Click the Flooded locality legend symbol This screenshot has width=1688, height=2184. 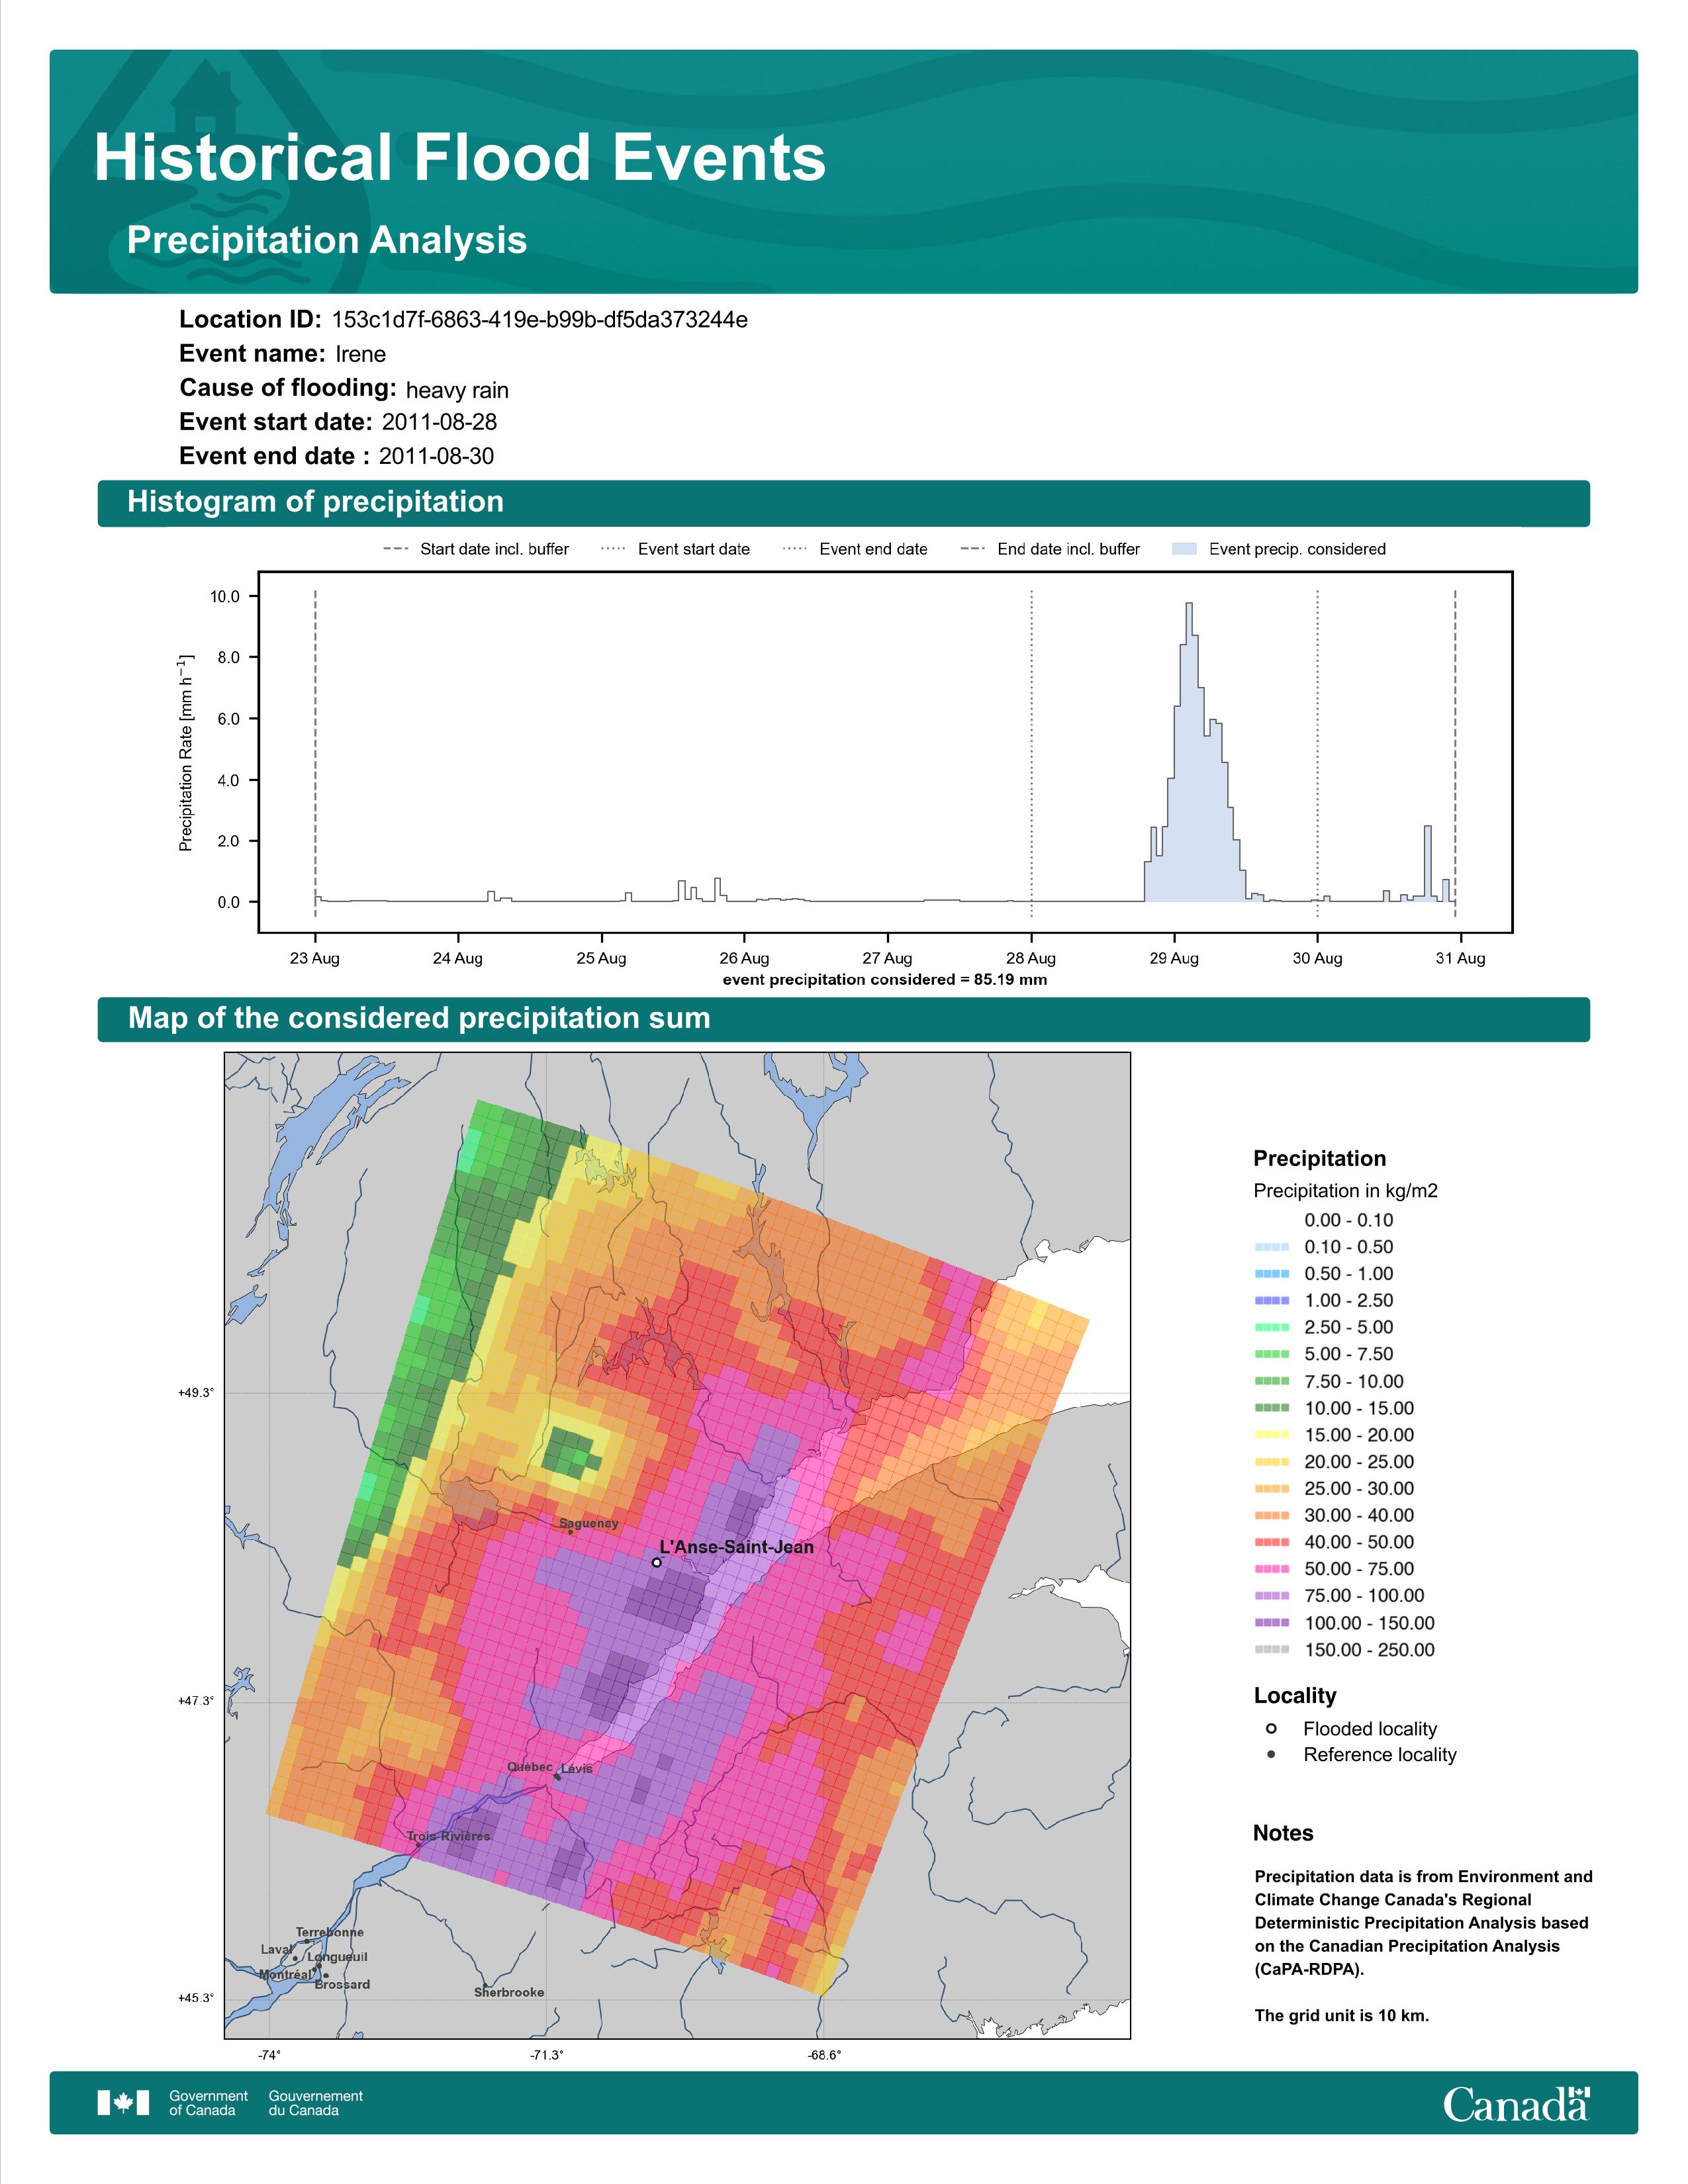[x=1271, y=1729]
